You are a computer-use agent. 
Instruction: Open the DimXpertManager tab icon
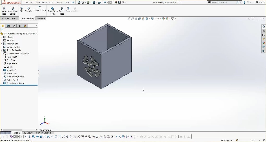(x=19, y=26)
